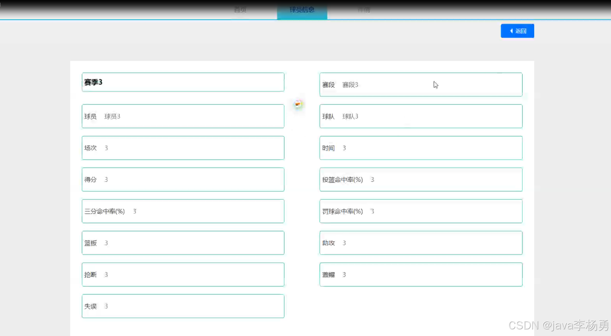Select the 三分命中率(%) field

tap(183, 211)
